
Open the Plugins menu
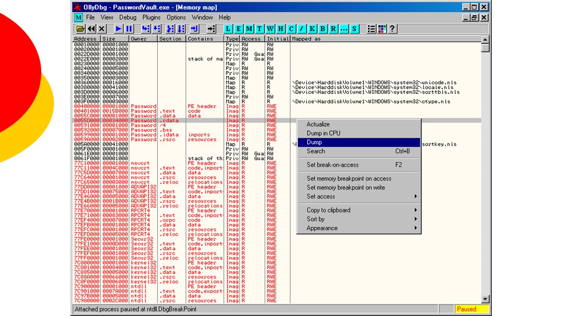pyautogui.click(x=151, y=18)
